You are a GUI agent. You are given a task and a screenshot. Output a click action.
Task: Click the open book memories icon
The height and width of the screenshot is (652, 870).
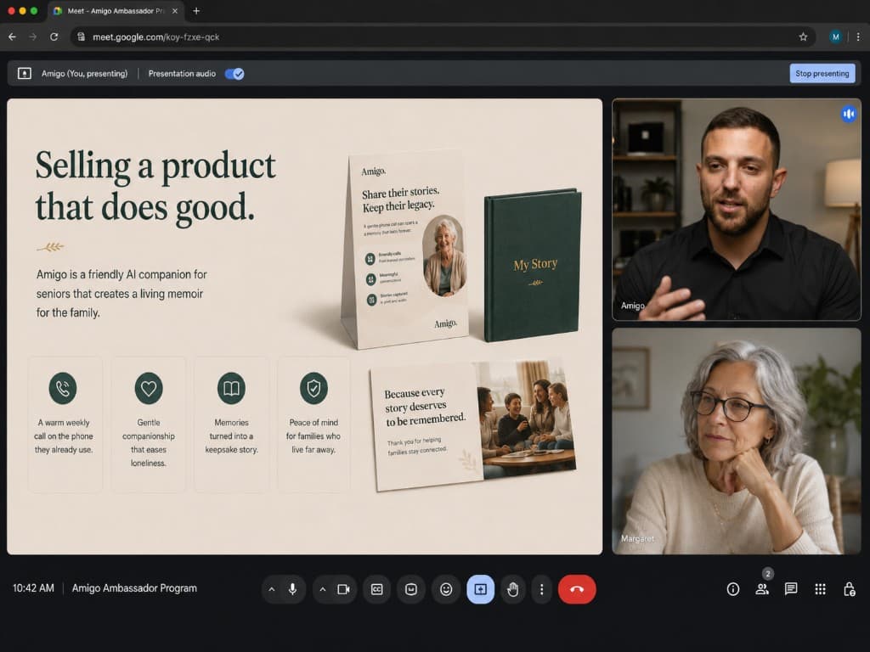coord(231,388)
